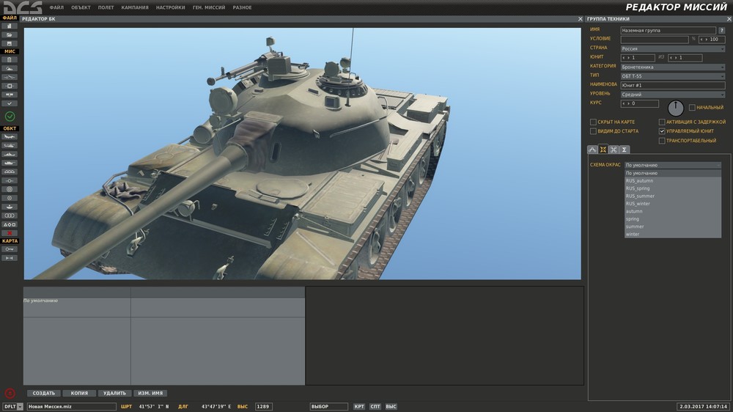Open the СТРАНА dropdown showing Россия

point(673,48)
